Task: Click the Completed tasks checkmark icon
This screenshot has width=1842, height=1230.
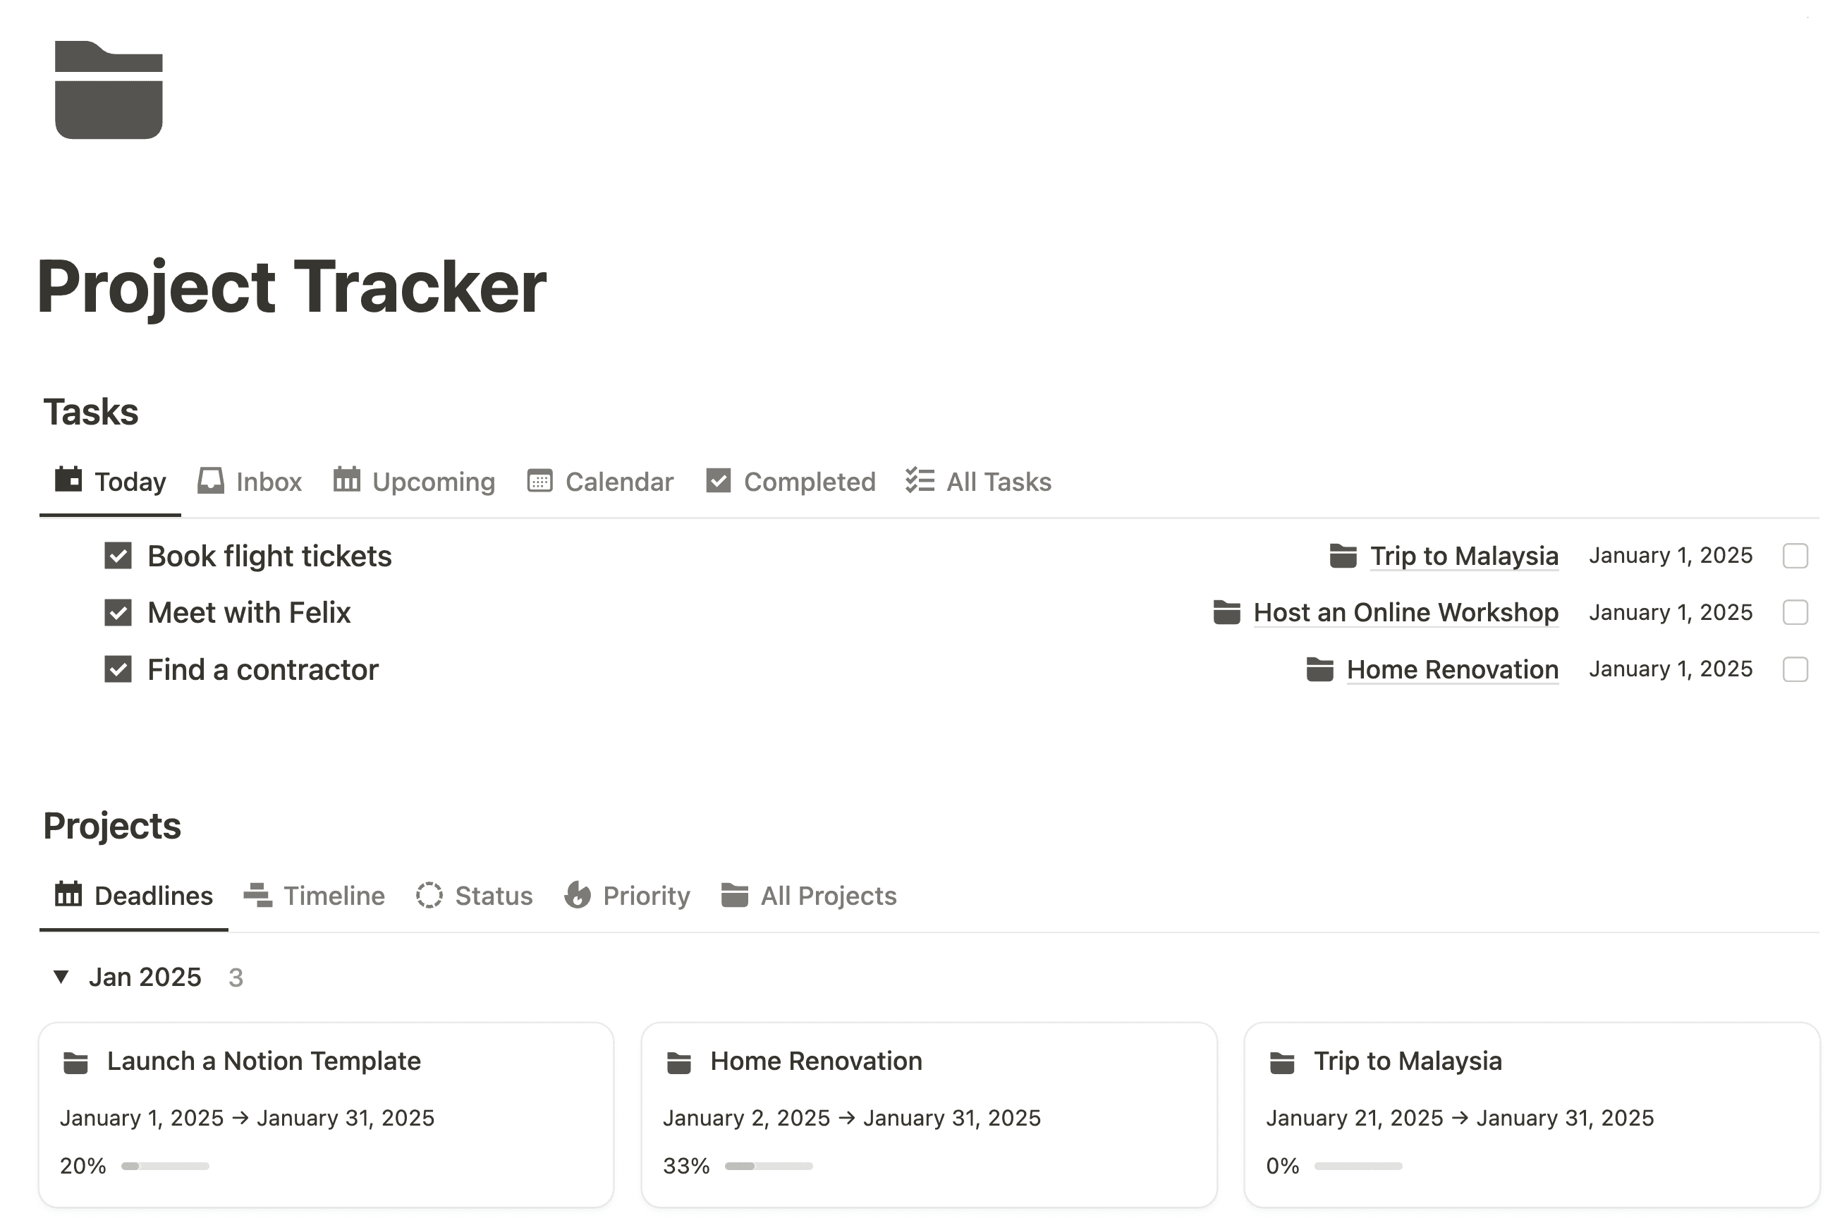Action: click(718, 482)
